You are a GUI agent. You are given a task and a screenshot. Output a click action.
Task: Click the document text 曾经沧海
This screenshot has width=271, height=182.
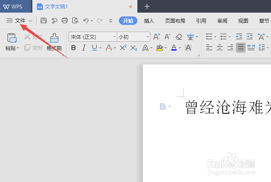pos(216,107)
